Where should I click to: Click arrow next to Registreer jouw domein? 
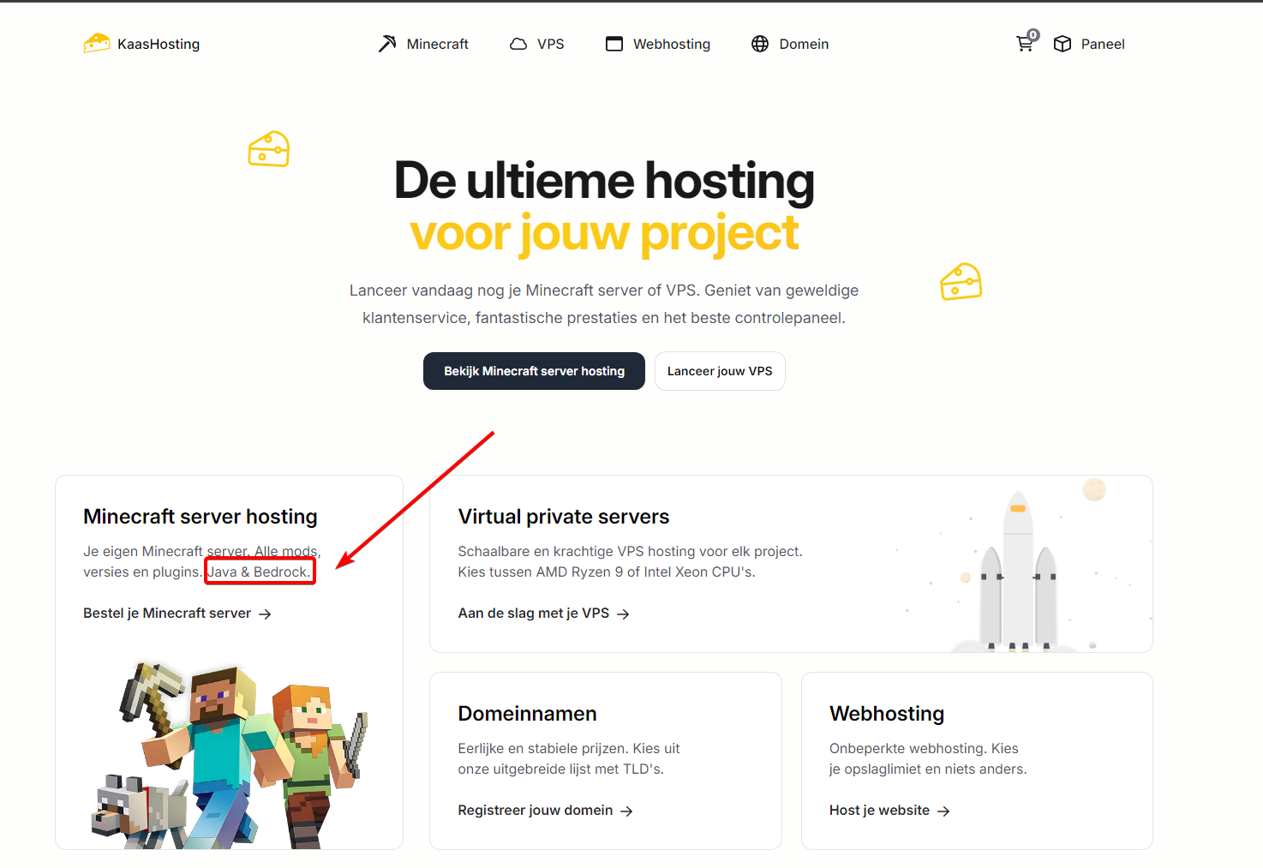[626, 811]
